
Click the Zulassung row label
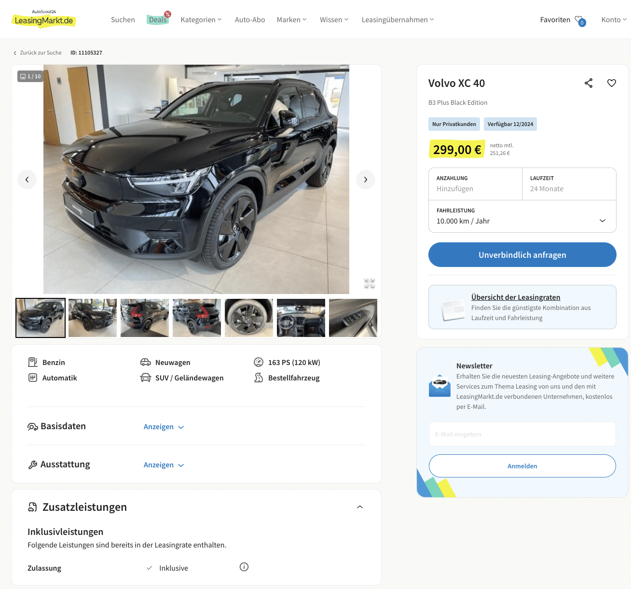pos(44,568)
